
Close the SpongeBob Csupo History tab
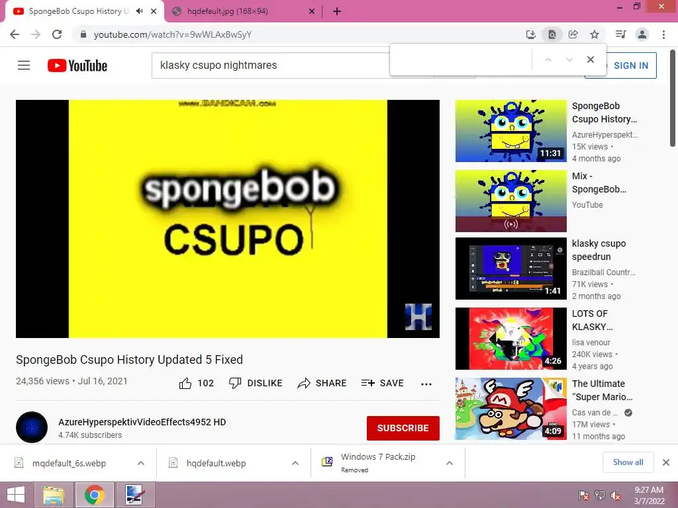click(x=154, y=12)
